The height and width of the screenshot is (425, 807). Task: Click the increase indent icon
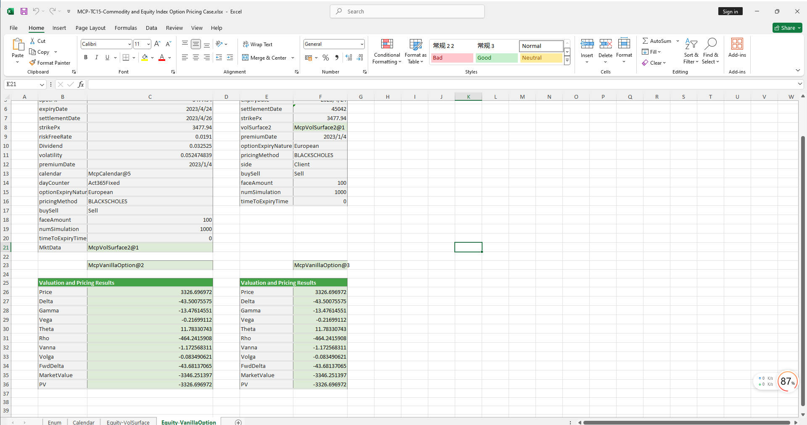pos(230,58)
